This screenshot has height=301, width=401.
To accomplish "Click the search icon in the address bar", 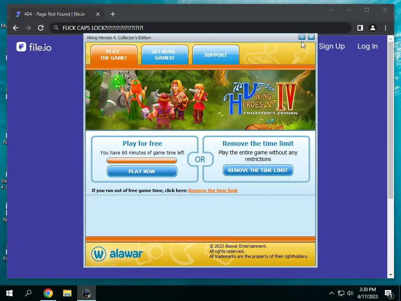I will pos(56,28).
